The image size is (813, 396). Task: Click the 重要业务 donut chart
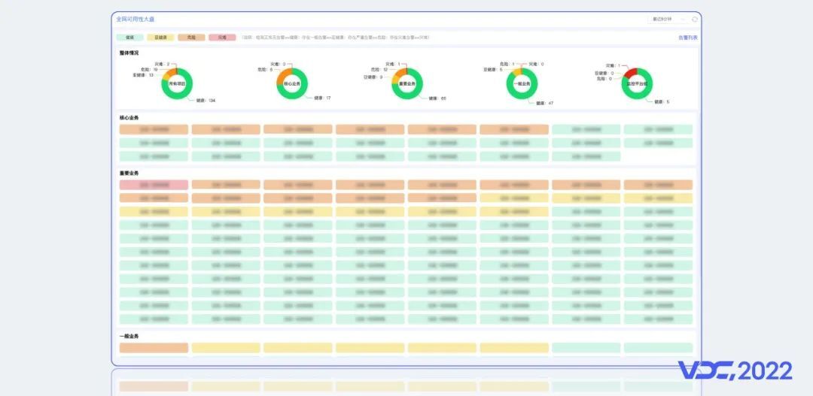(x=407, y=83)
